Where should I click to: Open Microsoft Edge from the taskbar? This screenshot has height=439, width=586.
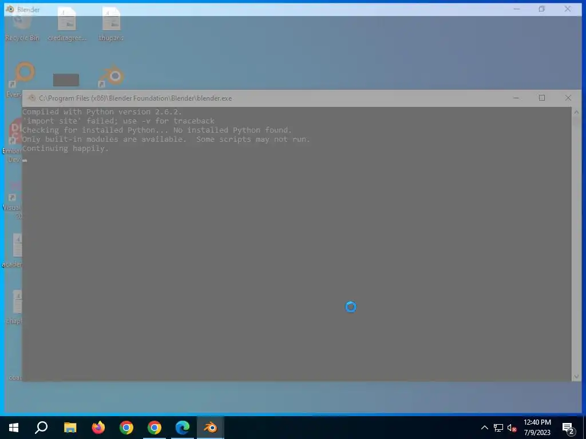click(183, 428)
